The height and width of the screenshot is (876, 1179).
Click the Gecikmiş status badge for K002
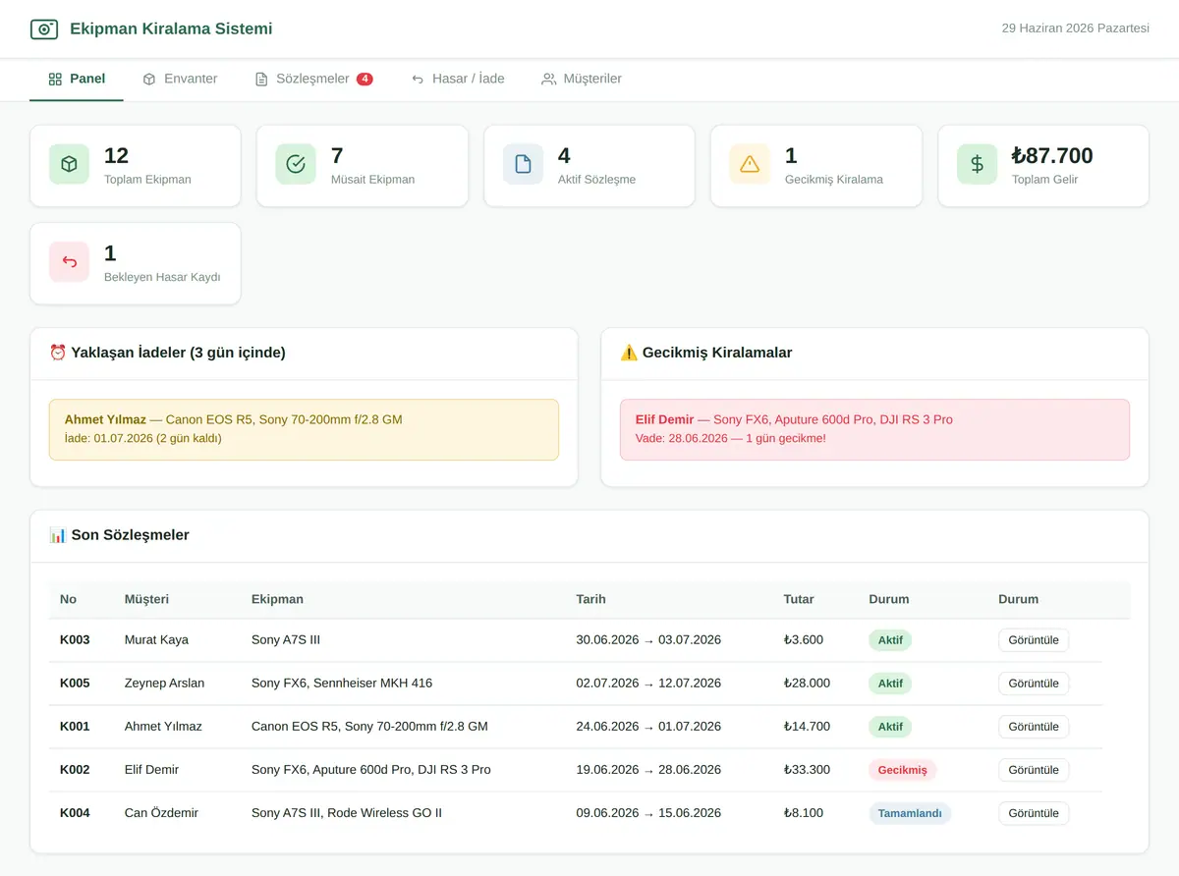[x=903, y=770]
